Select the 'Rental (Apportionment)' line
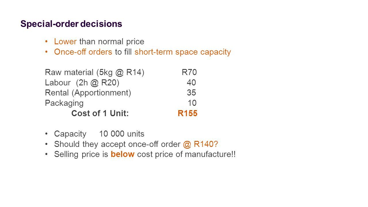Image resolution: width=368 pixels, height=207 pixels. point(88,93)
